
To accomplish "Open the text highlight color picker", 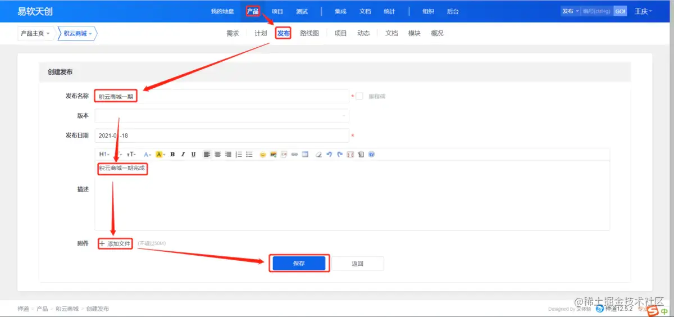I will pyautogui.click(x=160, y=154).
